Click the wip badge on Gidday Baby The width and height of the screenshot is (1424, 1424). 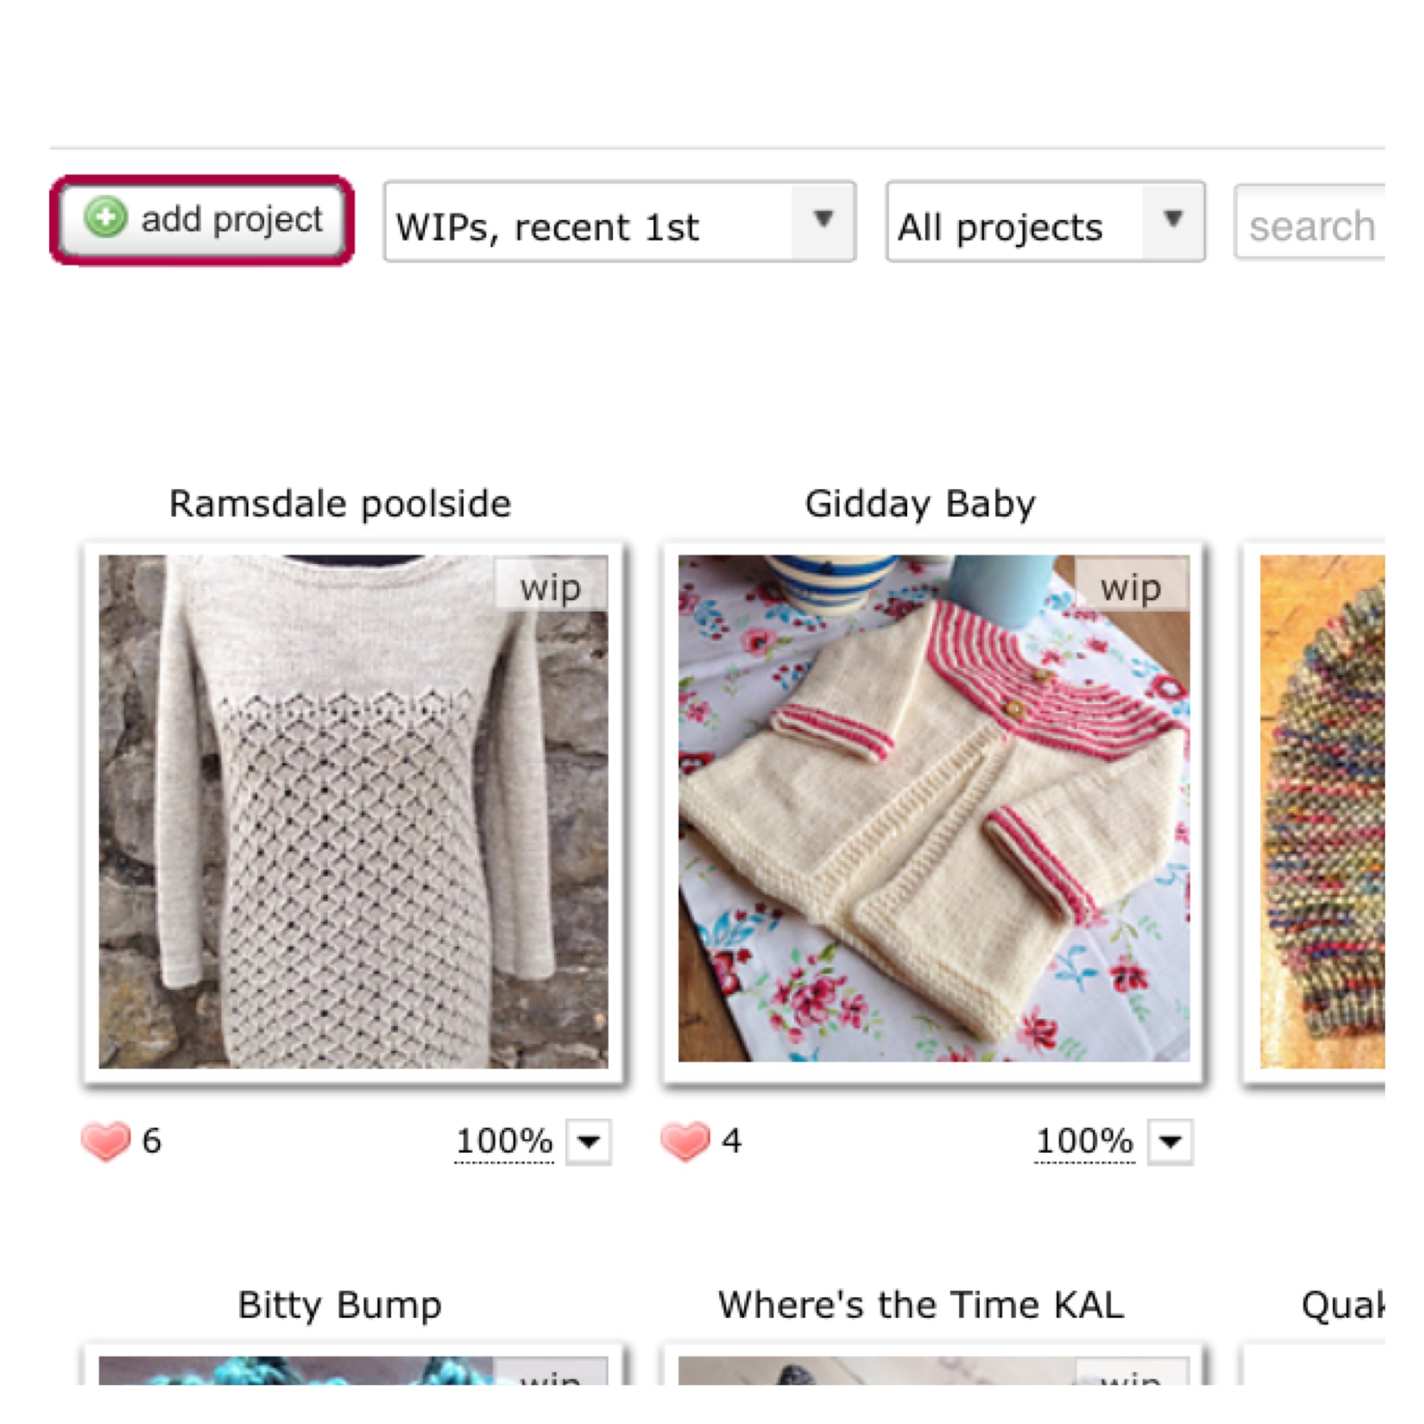coord(1131,587)
